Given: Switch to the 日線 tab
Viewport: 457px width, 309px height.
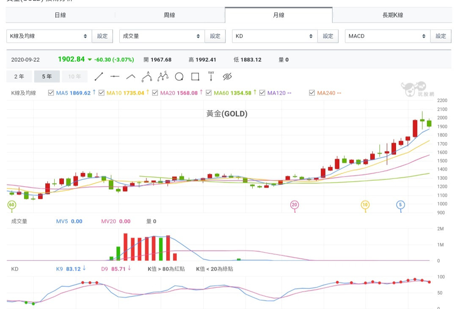Looking at the screenshot, I should pyautogui.click(x=61, y=15).
